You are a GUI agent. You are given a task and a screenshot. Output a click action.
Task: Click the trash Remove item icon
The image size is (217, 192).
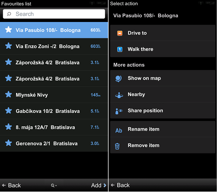point(117,146)
